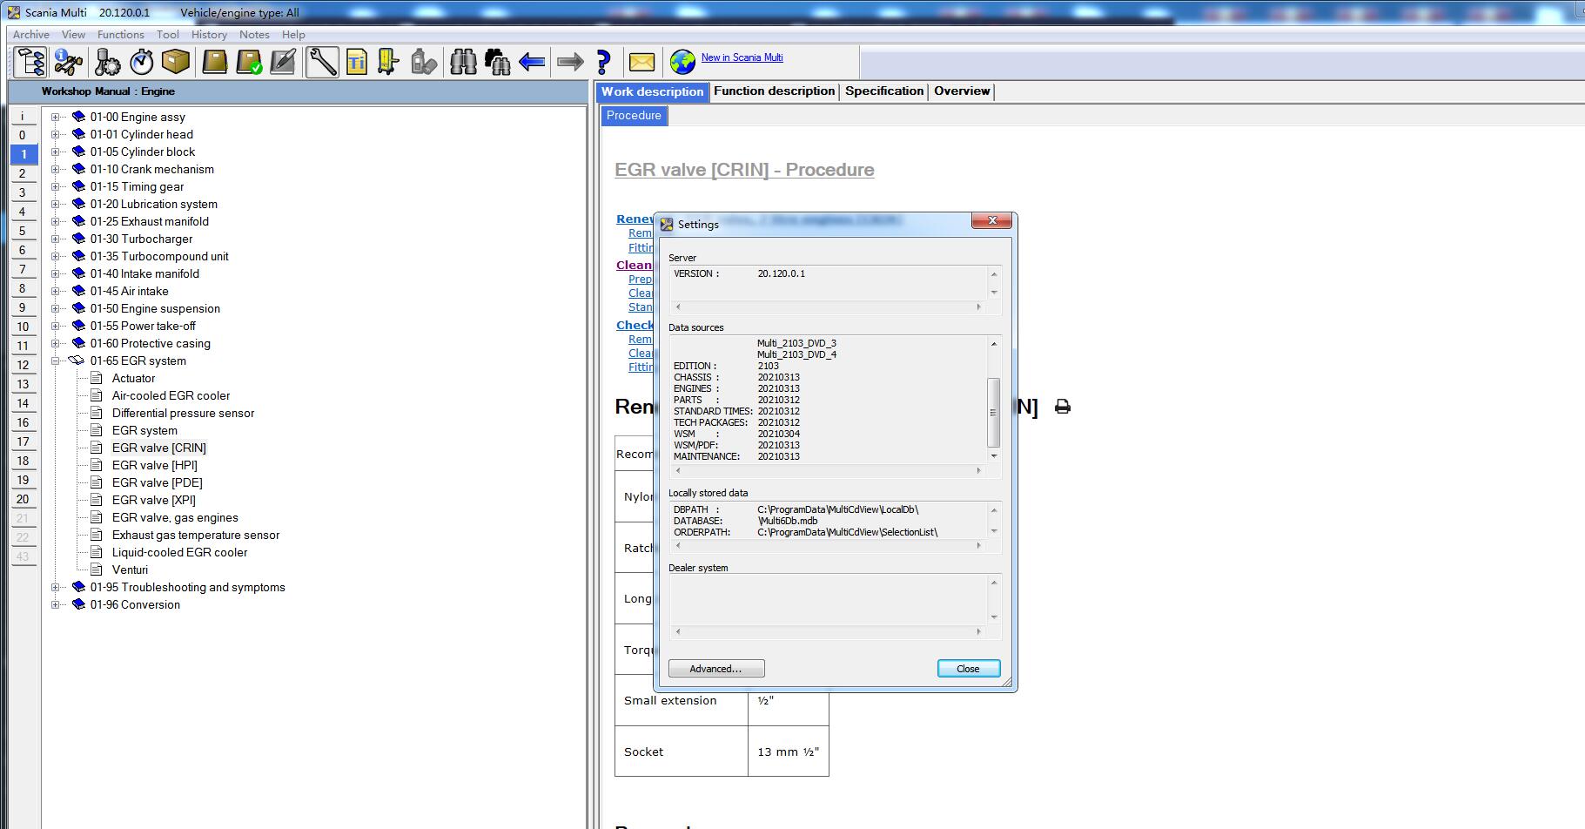Viewport: 1585px width, 829px height.
Task: Switch to the Overview tab
Action: tap(962, 91)
